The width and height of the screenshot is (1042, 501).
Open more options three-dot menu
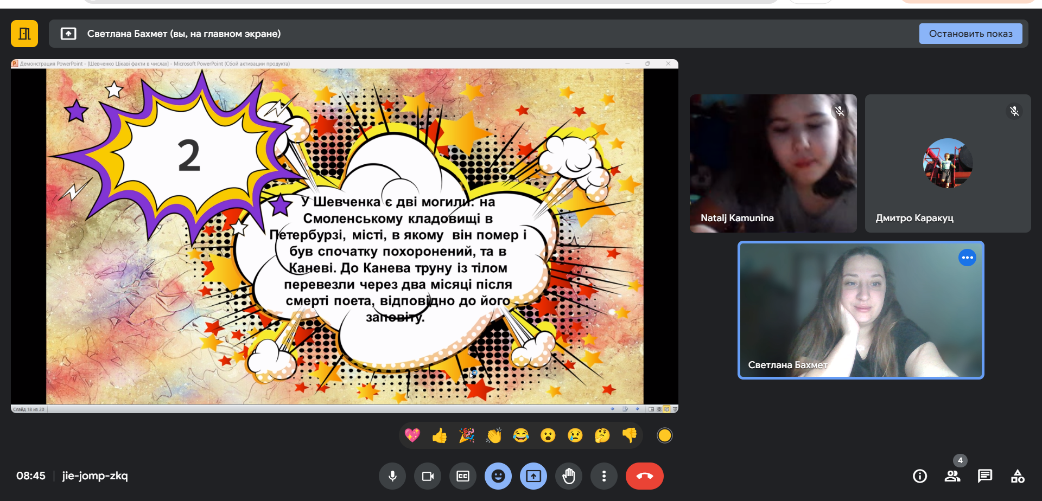tap(604, 476)
